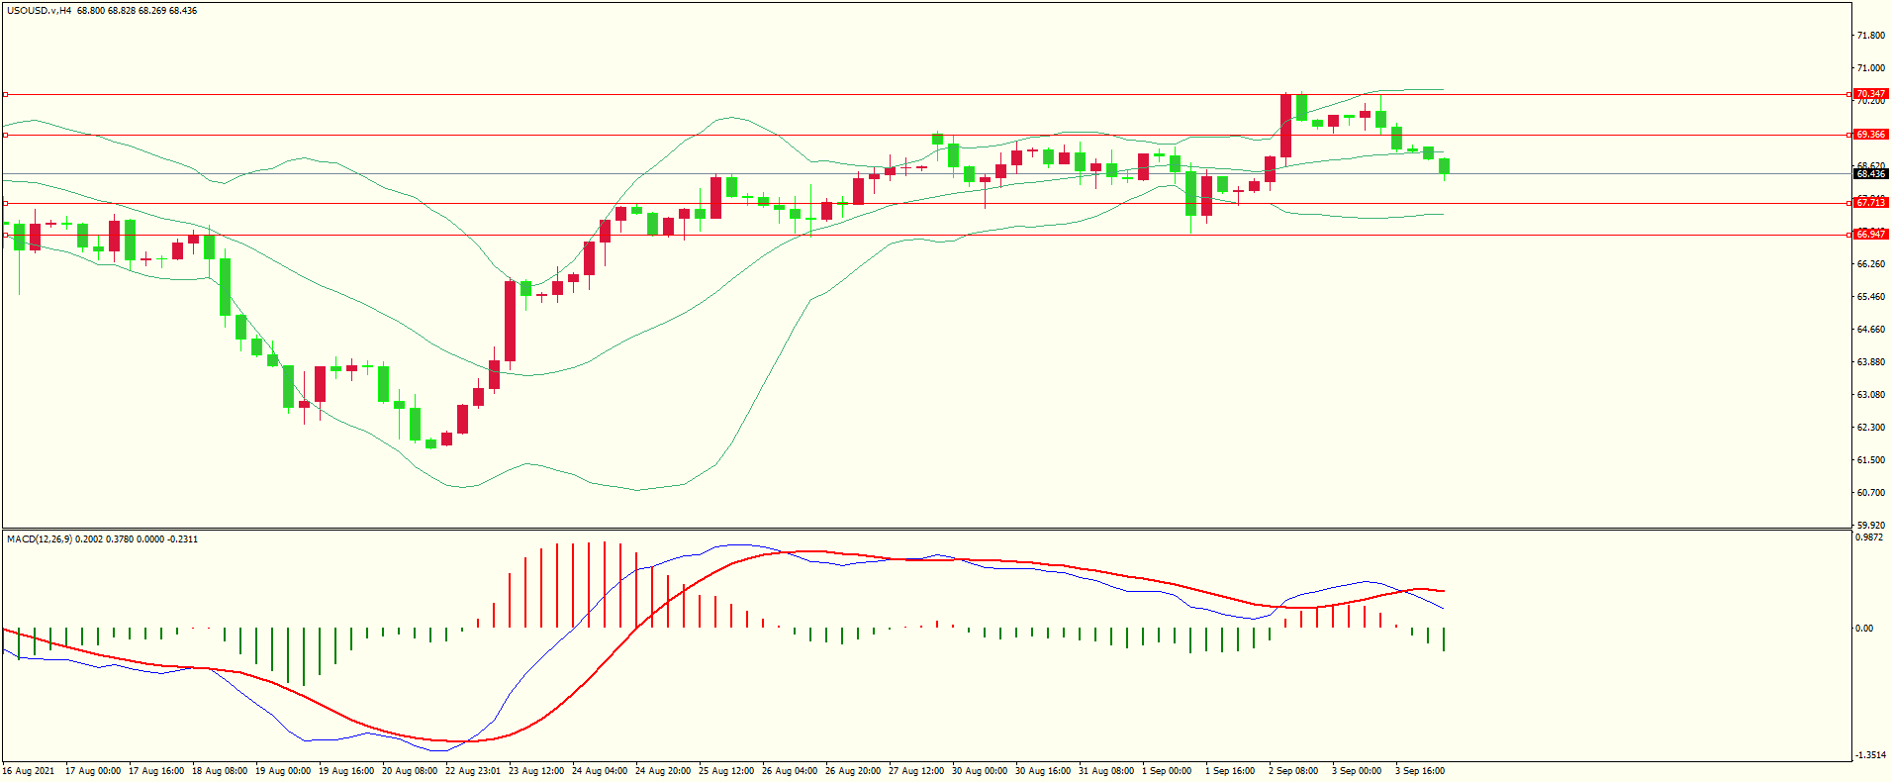The image size is (1892, 782).
Task: Click the USOUSD.v,H4 chart title text
Action: (39, 11)
